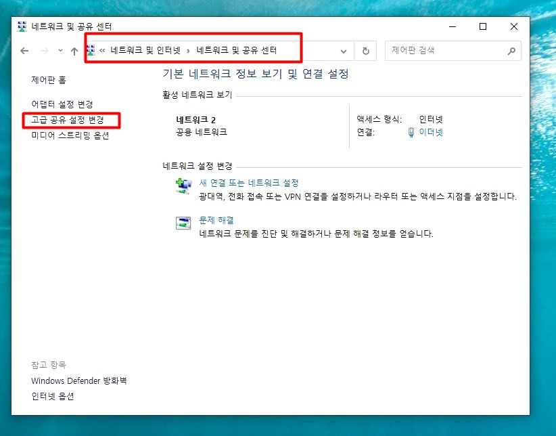Screen dimensions: 556x436
Task: Click the 액세스 형식 value 인터넷
Action: (431, 119)
